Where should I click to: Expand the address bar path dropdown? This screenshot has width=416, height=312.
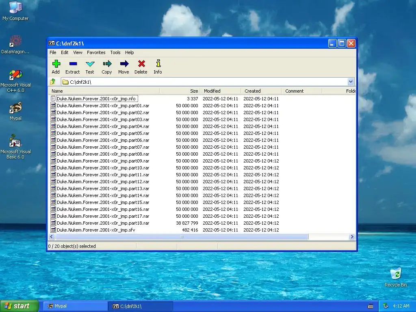point(351,82)
